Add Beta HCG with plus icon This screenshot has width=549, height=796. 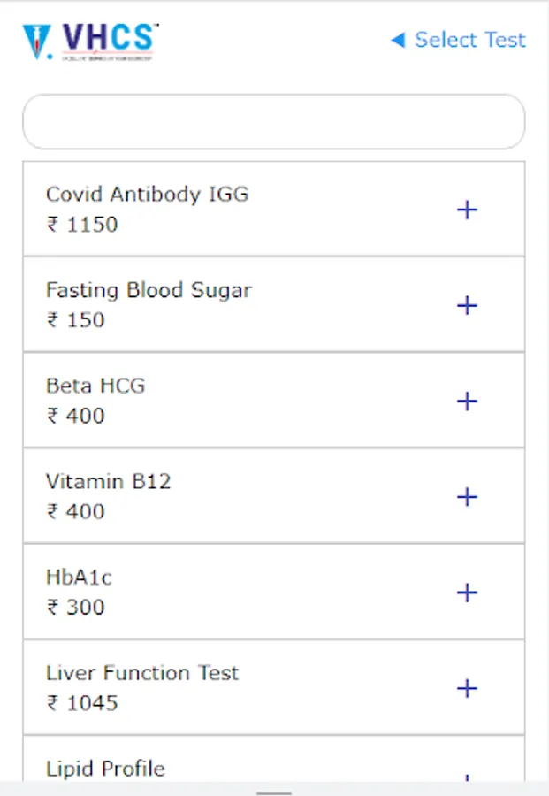(467, 401)
